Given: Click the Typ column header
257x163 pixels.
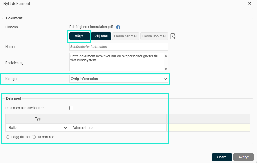Looking at the screenshot, I should click(x=37, y=119).
